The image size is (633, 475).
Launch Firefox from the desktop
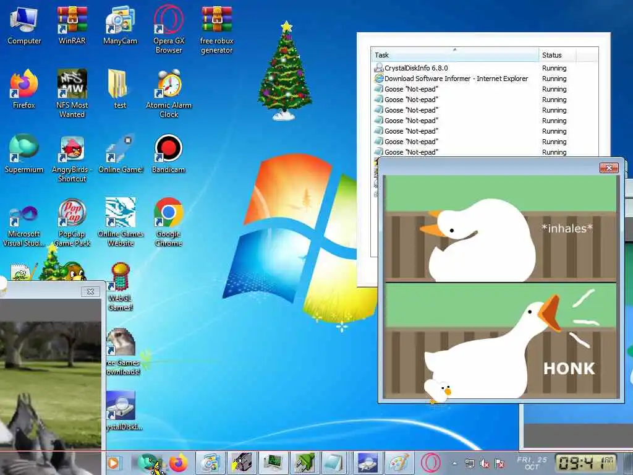coord(24,90)
